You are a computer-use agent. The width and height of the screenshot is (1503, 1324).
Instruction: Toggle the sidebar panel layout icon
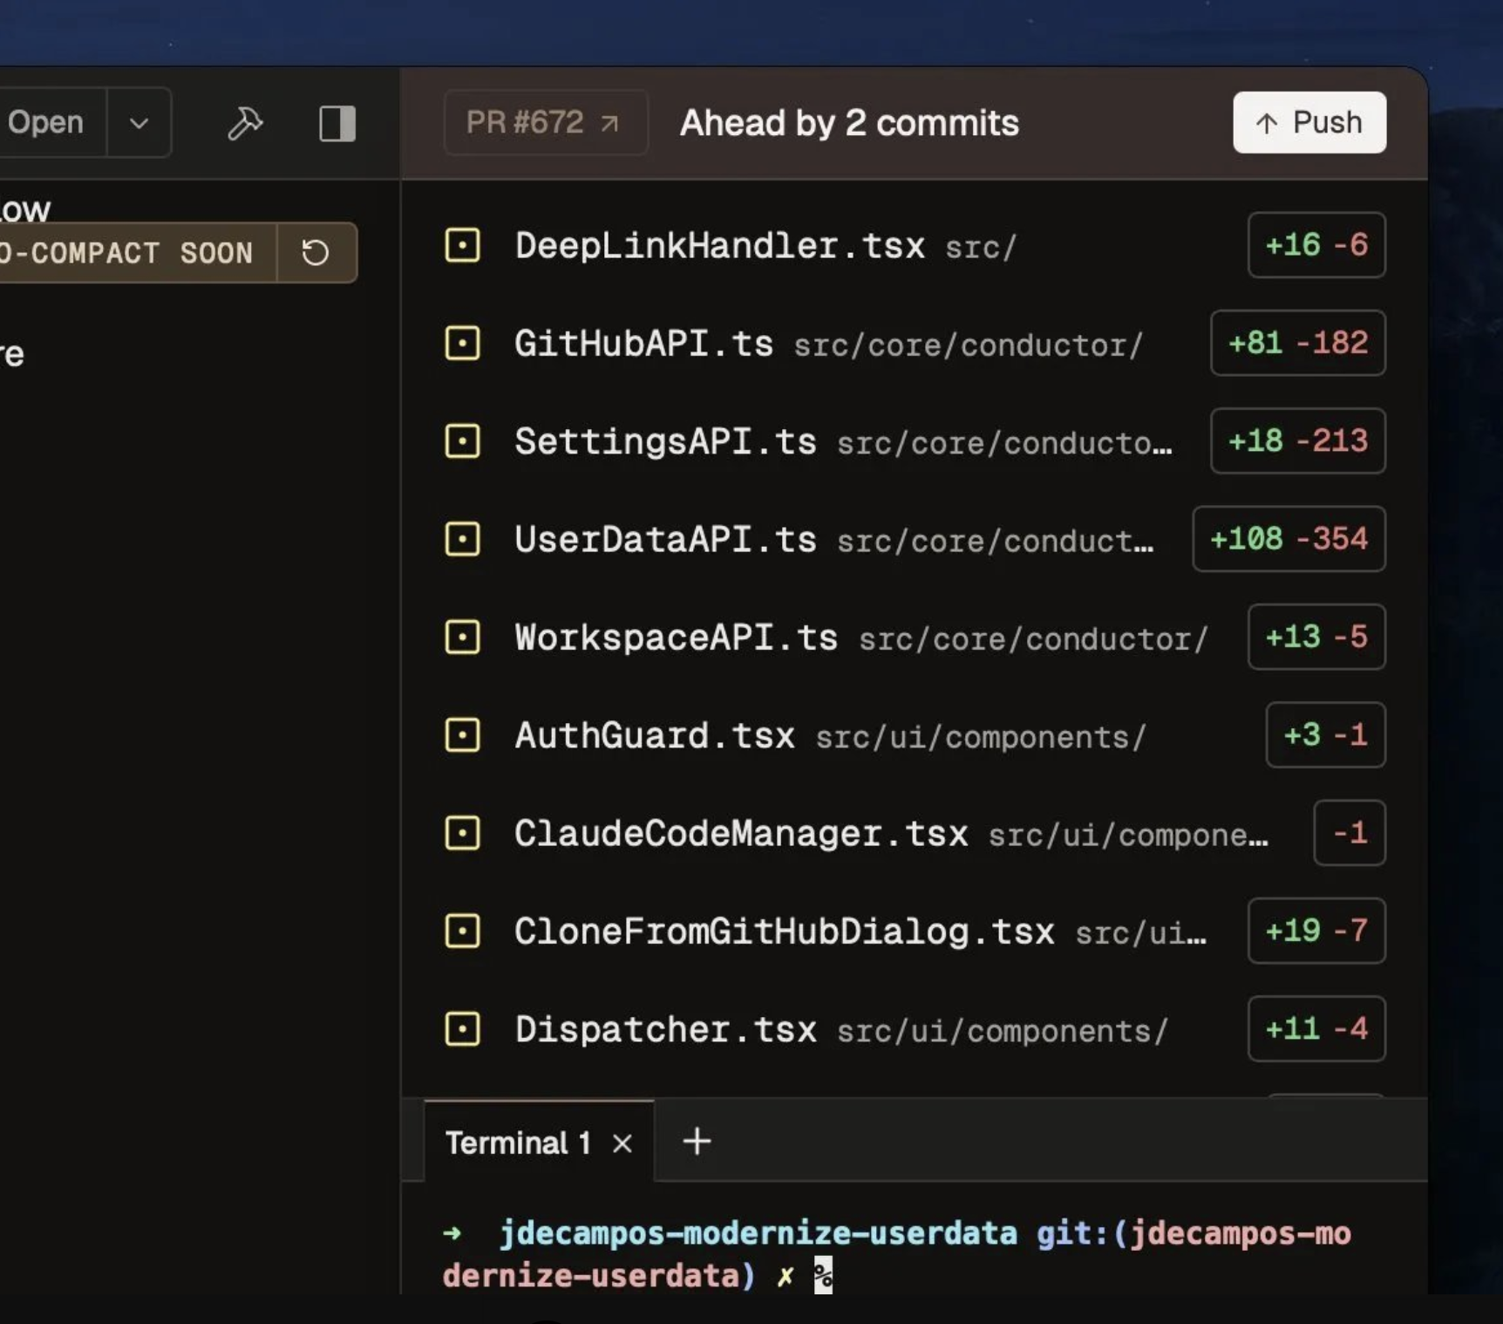(337, 122)
